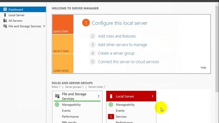The width and height of the screenshot is (219, 123).
Task: Click the File and Storage Services sidebar icon
Action: coord(5,26)
